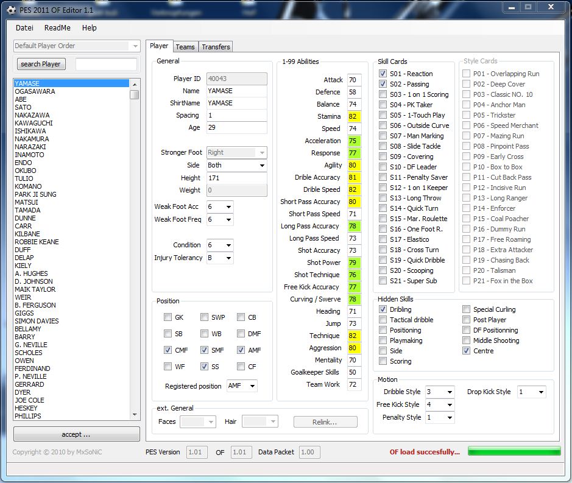Uncheck S01 - Reaction skill card
The height and width of the screenshot is (483, 572).
(x=383, y=73)
